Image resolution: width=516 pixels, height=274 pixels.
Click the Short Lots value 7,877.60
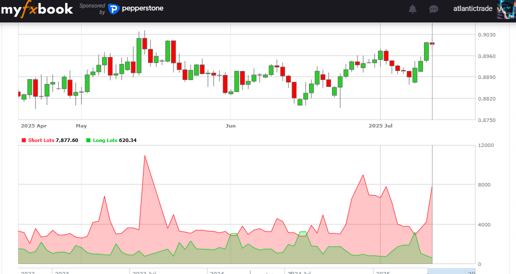point(67,140)
